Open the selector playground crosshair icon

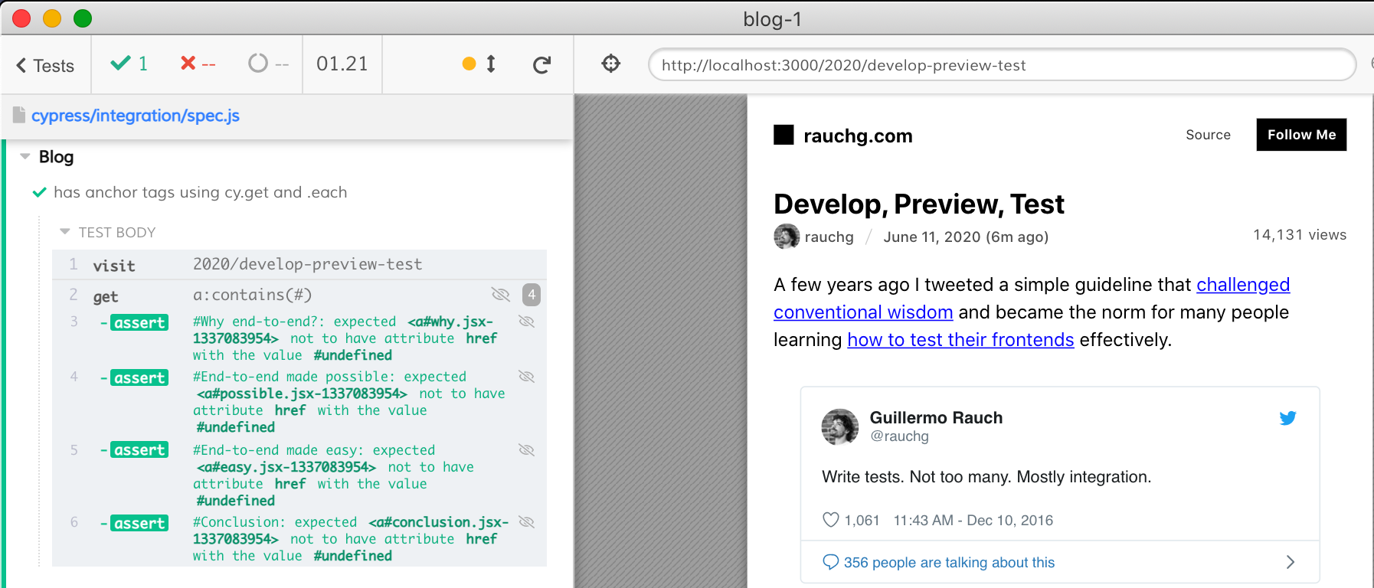click(610, 64)
